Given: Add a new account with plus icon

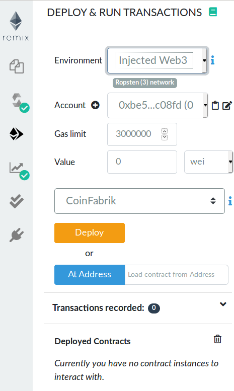Looking at the screenshot, I should [95, 105].
